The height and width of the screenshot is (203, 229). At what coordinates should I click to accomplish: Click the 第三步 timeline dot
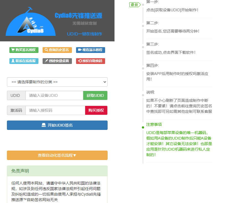pos(143,47)
